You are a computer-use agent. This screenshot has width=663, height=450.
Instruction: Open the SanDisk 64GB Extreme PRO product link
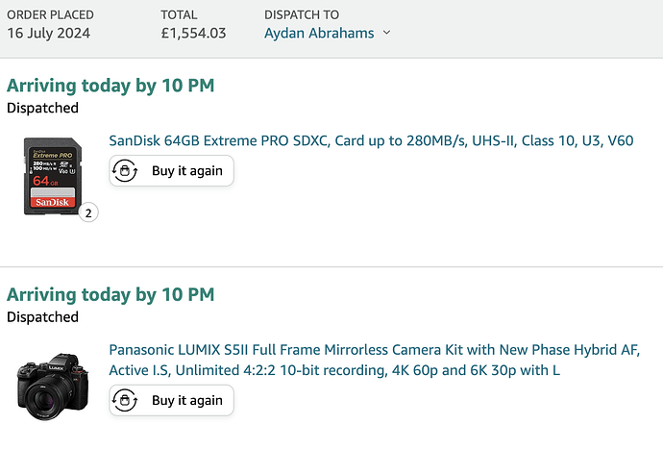click(x=371, y=140)
